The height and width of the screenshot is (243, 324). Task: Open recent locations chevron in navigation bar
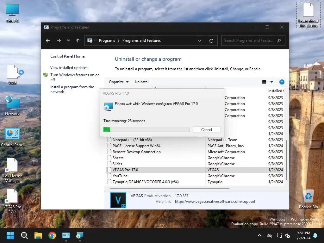[68, 40]
